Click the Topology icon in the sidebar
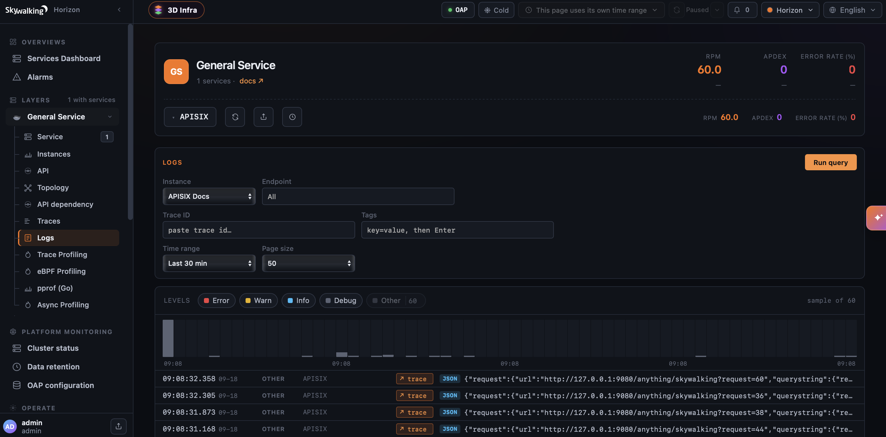Image resolution: width=886 pixels, height=437 pixels. tap(28, 188)
